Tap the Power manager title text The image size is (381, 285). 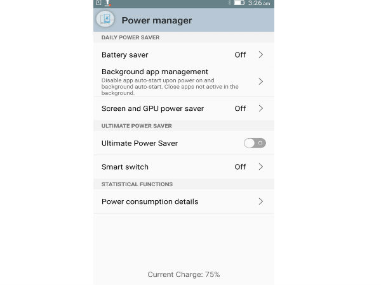coord(156,20)
